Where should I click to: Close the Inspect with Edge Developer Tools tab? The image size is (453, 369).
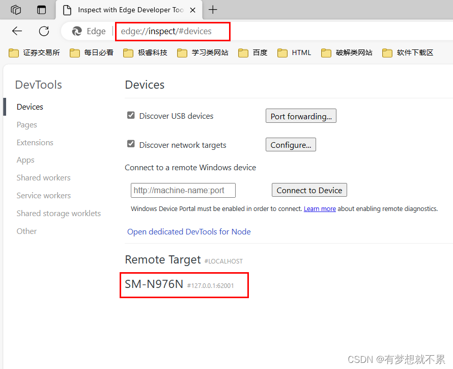pos(193,10)
